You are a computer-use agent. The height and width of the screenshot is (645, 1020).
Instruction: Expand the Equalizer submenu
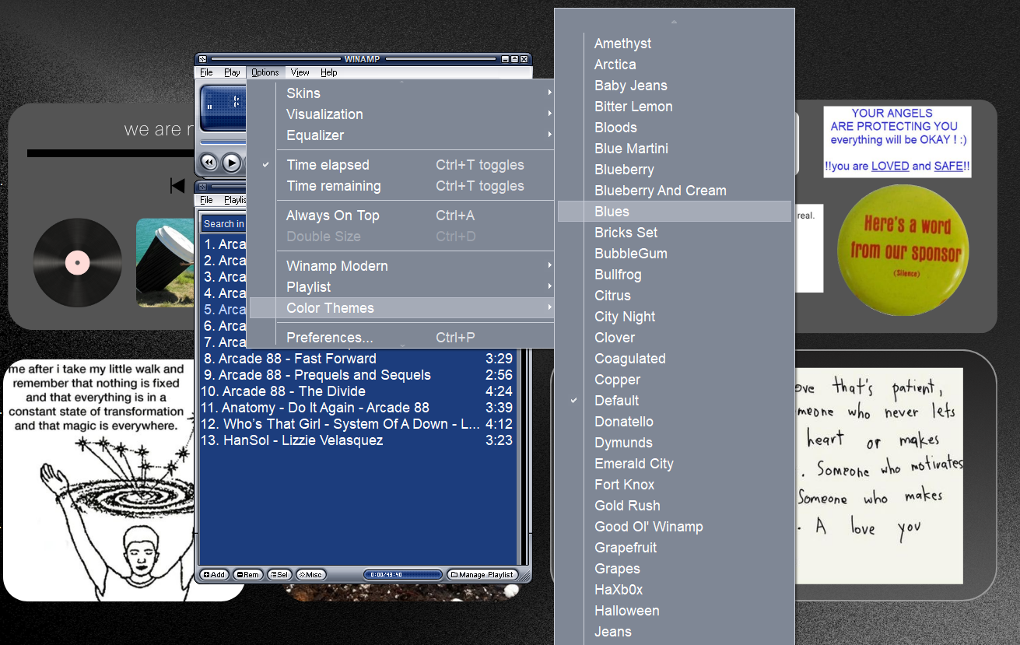tap(401, 135)
